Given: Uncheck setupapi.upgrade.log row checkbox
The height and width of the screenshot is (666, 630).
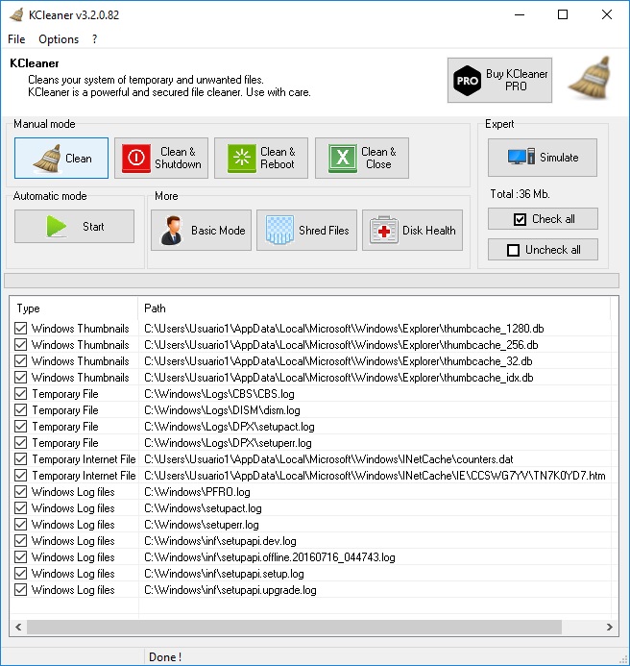Looking at the screenshot, I should point(20,590).
